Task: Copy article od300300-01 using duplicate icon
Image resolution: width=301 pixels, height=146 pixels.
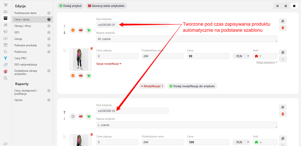Action: [283, 21]
